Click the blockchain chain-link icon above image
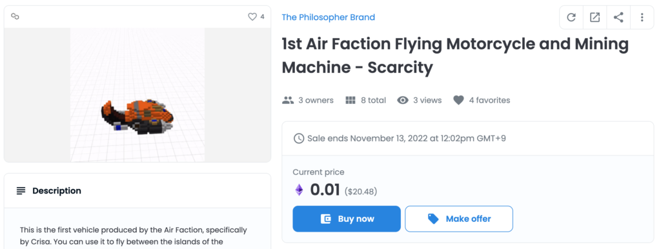 15,16
